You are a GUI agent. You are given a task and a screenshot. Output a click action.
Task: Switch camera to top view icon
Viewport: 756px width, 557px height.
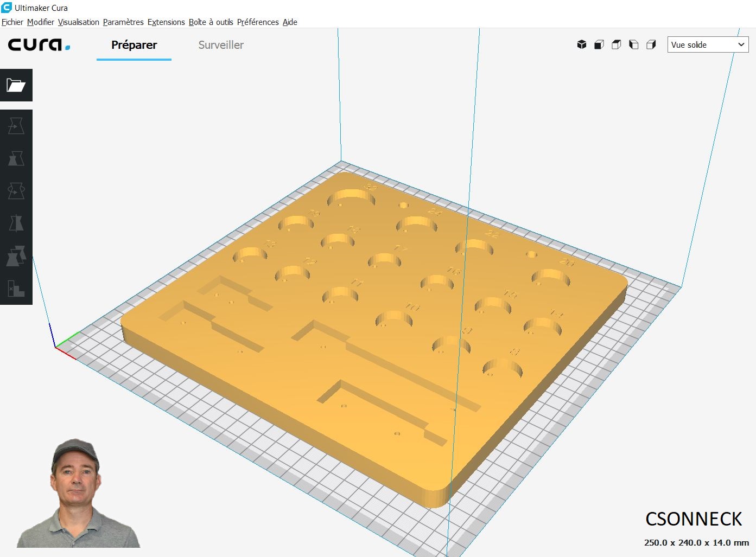617,44
